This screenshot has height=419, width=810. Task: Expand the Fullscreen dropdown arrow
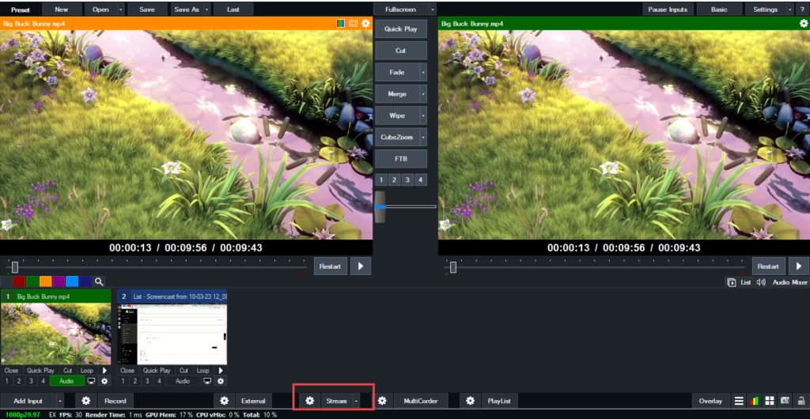(x=433, y=9)
